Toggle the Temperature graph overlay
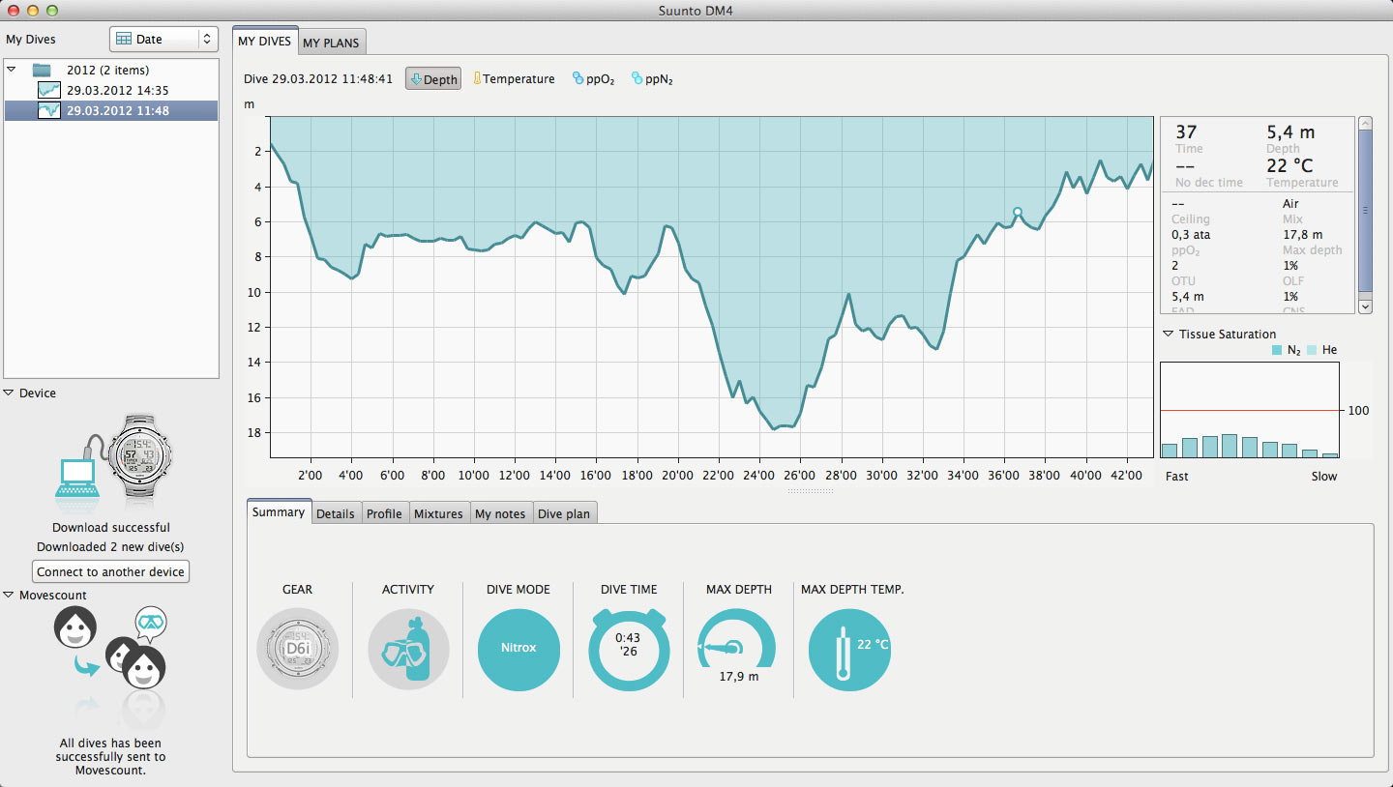Image resolution: width=1393 pixels, height=787 pixels. coord(514,79)
